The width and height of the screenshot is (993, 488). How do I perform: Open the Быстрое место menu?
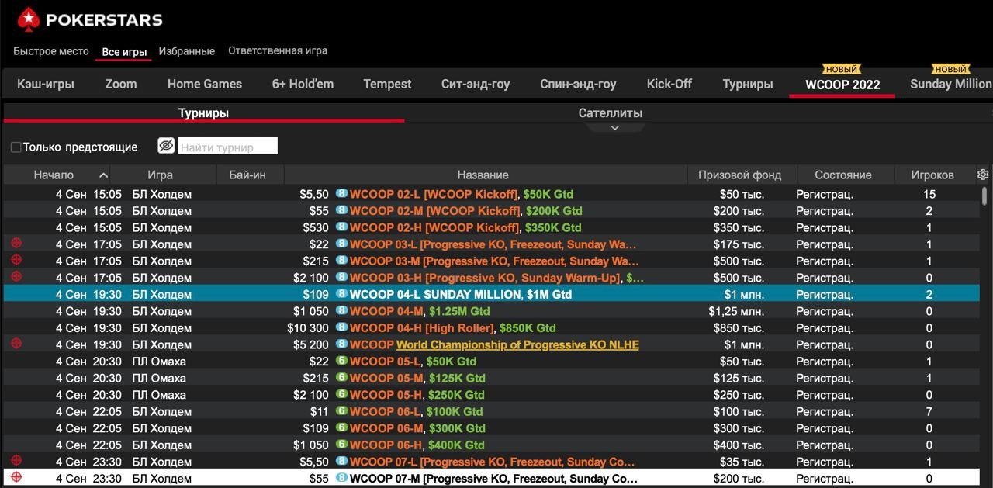tap(51, 51)
